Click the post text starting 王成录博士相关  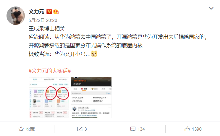(47, 29)
